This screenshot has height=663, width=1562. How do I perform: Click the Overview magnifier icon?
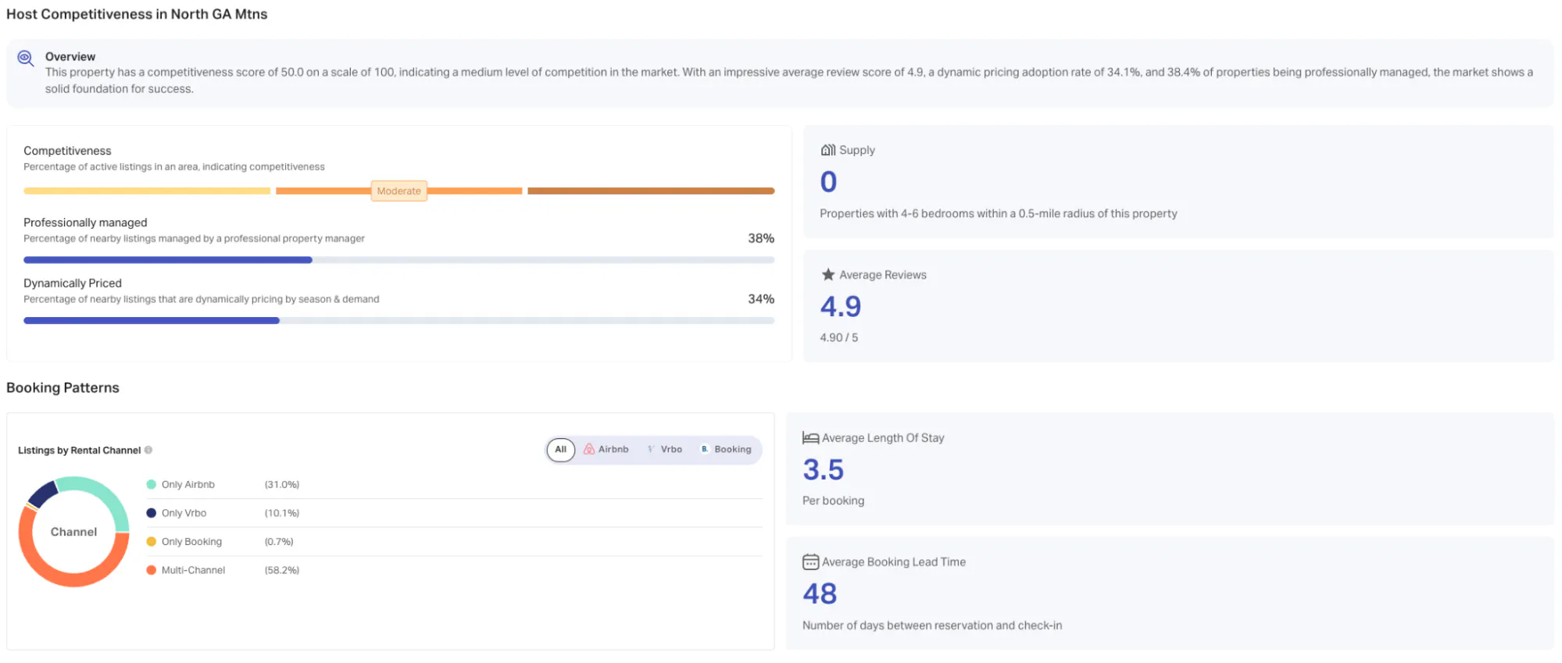tap(26, 59)
